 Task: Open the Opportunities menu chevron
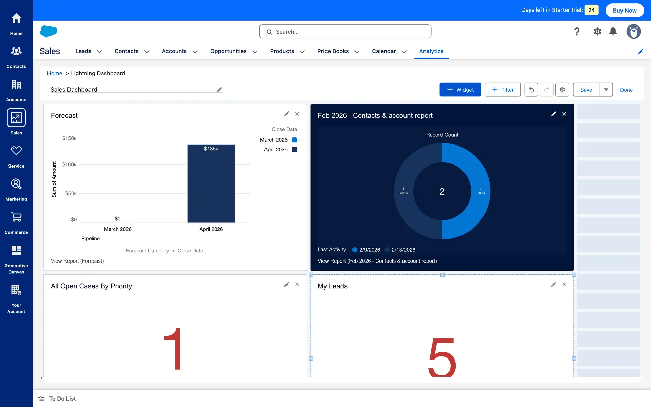click(x=255, y=52)
